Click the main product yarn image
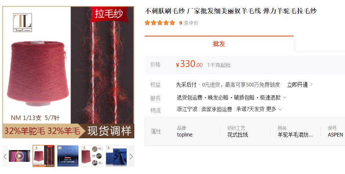 68,72
